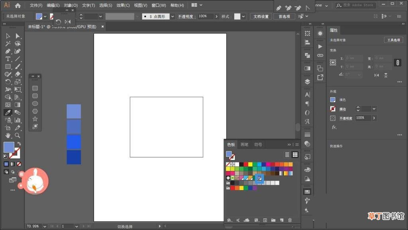
Task: Select the Magic Wand tool
Action: pos(8,44)
